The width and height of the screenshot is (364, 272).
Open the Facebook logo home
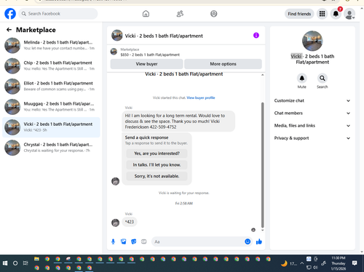click(x=10, y=14)
